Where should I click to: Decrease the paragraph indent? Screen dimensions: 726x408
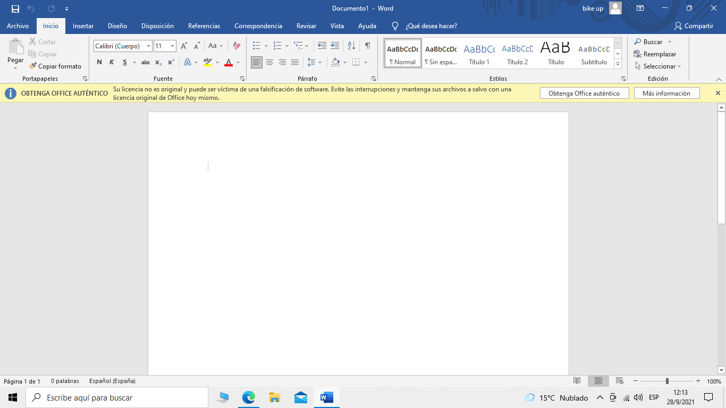(x=322, y=46)
